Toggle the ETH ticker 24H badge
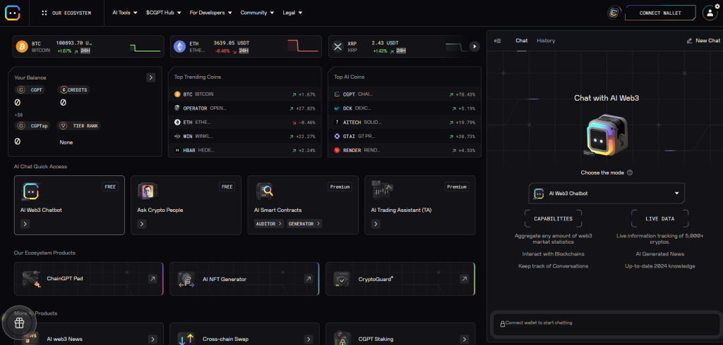 tap(244, 51)
